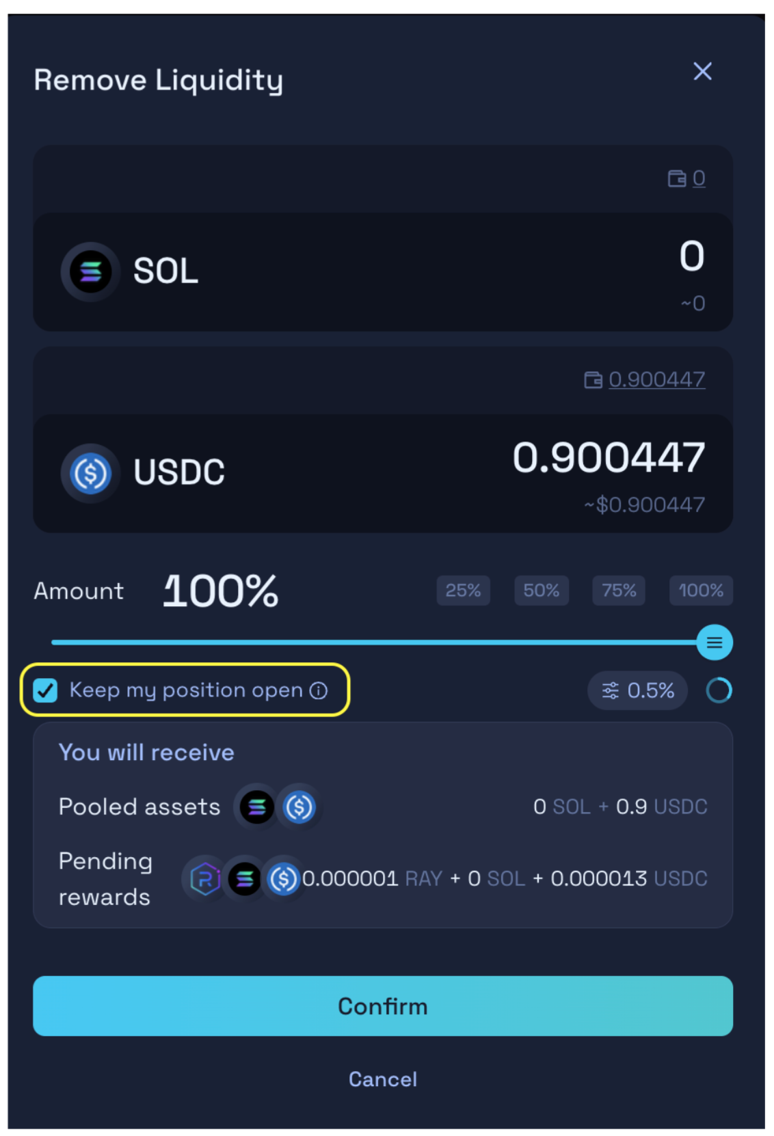This screenshot has height=1136, width=774.
Task: Click the RAY reward token icon
Action: pyautogui.click(x=205, y=879)
